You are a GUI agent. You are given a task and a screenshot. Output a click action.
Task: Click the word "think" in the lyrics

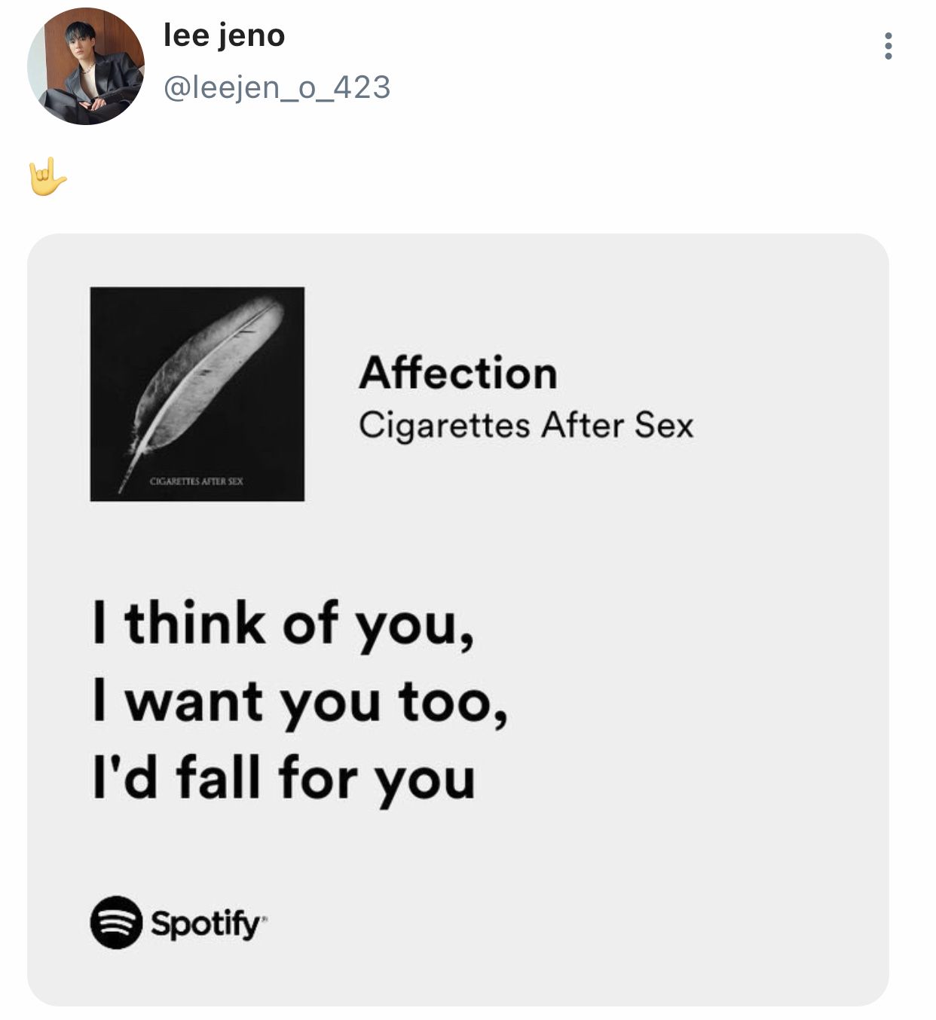pos(195,624)
